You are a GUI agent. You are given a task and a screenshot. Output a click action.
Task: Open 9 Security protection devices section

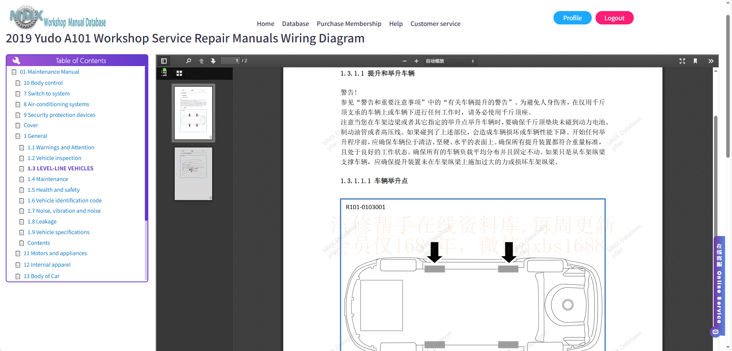coord(60,115)
